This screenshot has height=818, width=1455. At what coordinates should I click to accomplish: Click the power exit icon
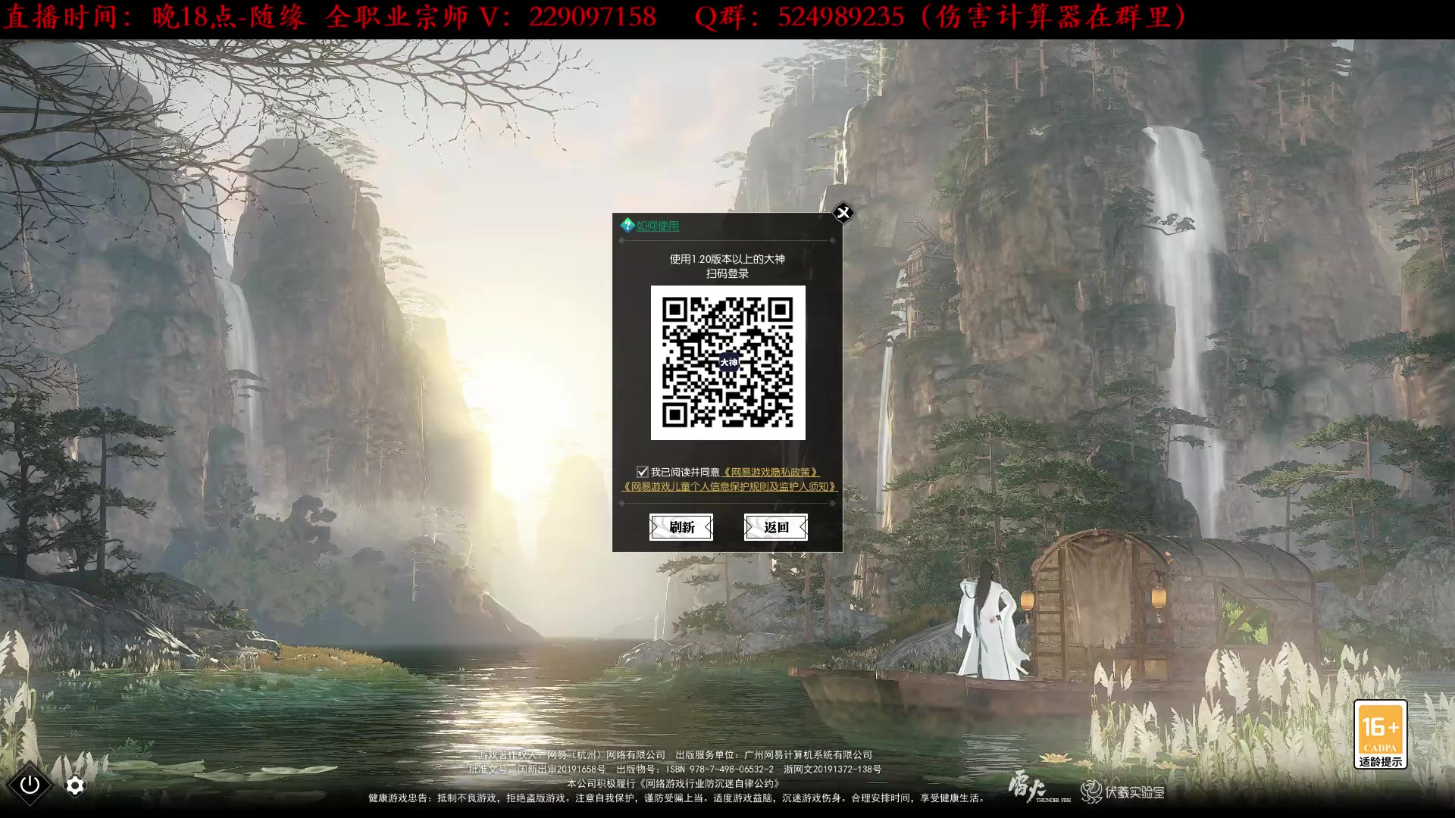pyautogui.click(x=30, y=785)
